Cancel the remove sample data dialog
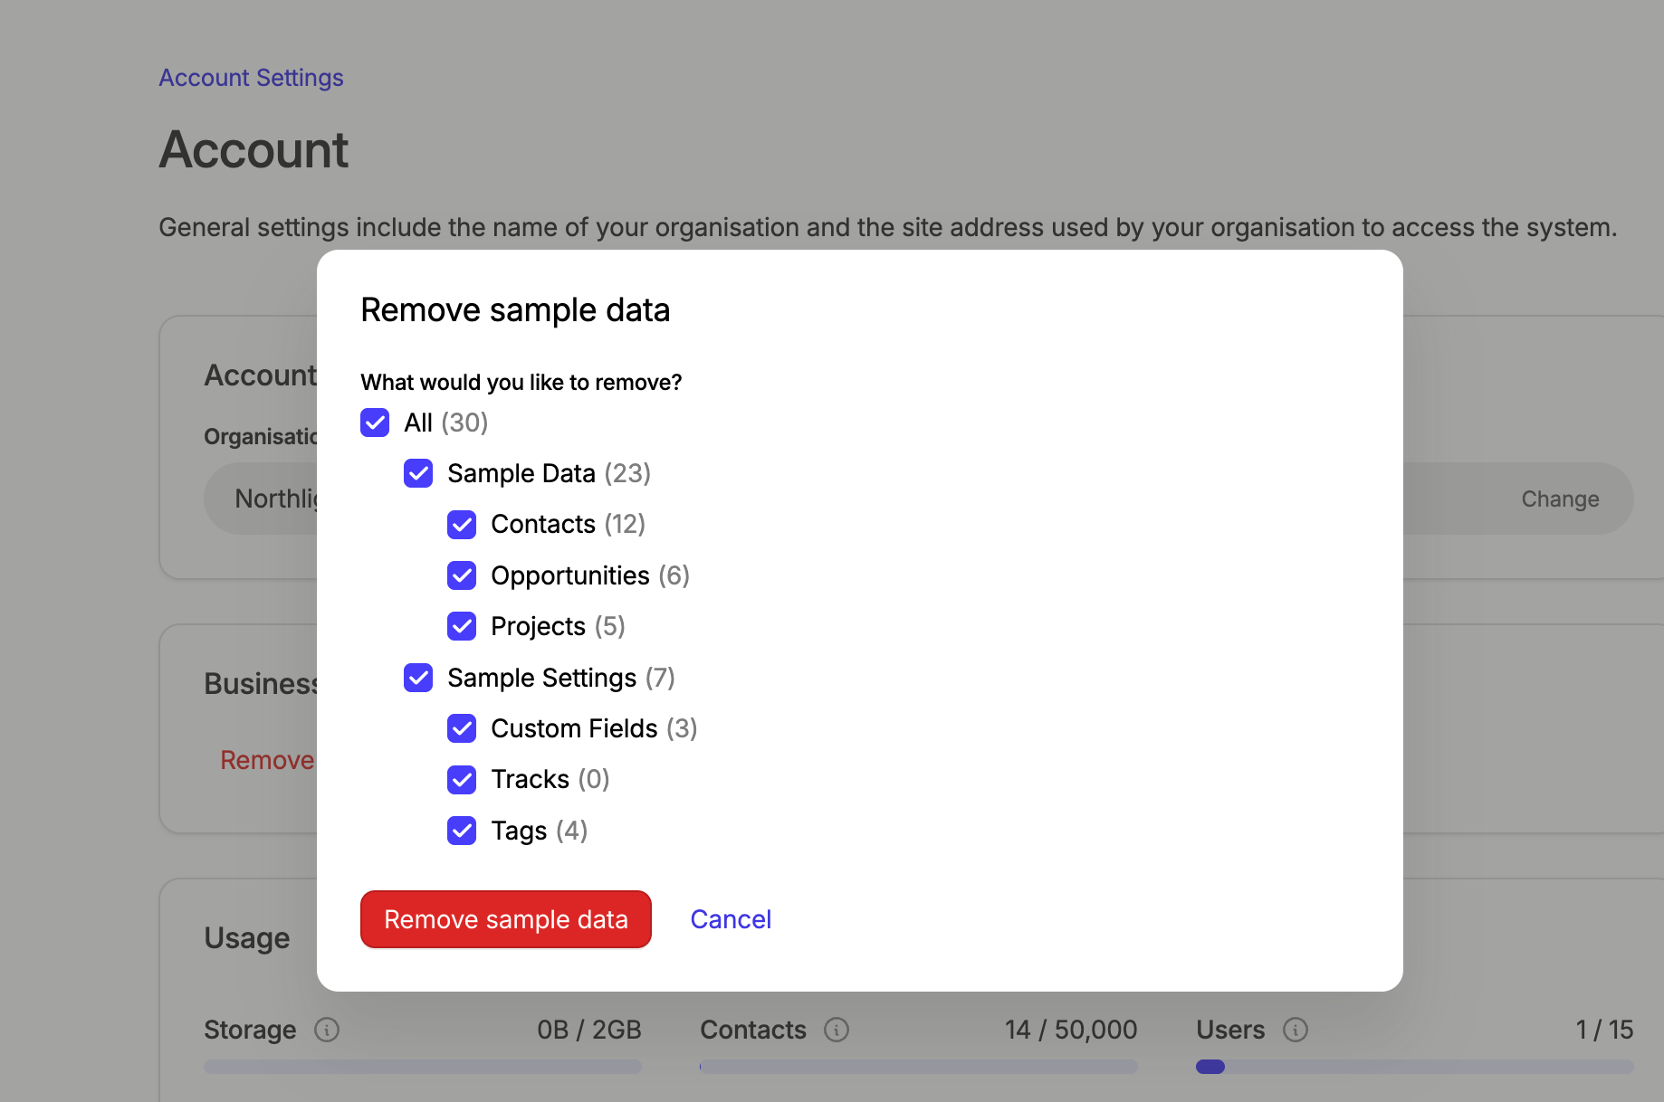The height and width of the screenshot is (1102, 1664). click(731, 919)
